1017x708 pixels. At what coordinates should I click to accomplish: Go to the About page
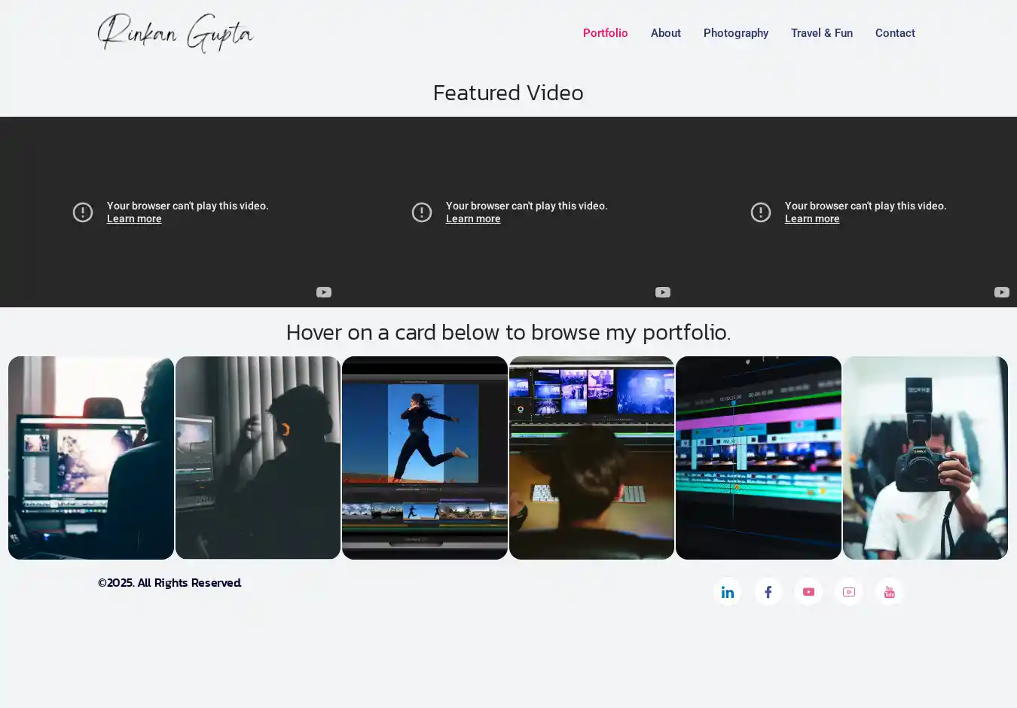[x=665, y=33]
